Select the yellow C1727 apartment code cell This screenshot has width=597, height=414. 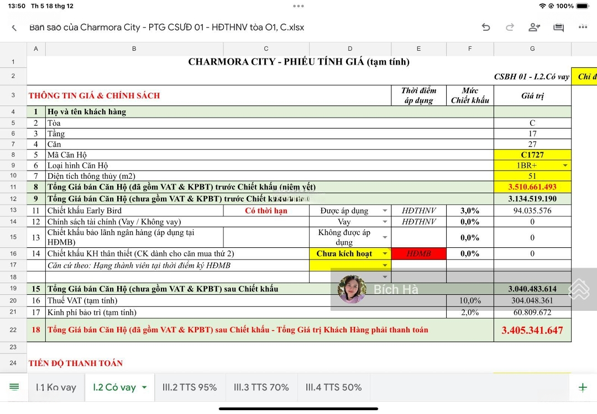pyautogui.click(x=532, y=155)
